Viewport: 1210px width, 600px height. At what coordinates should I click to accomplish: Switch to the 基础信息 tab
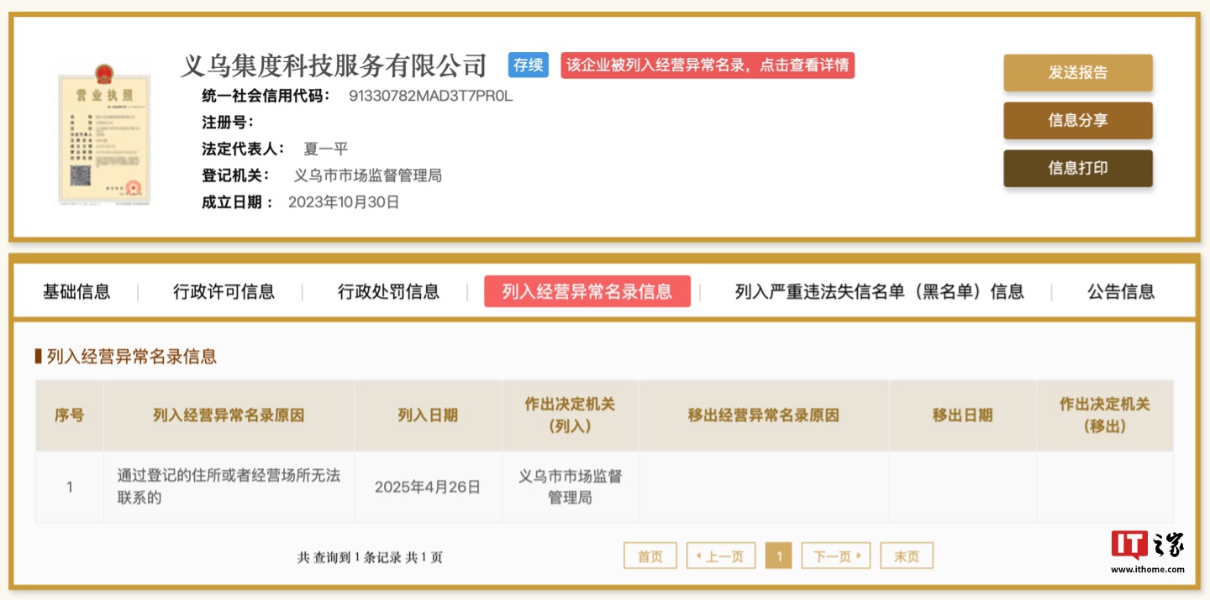click(x=76, y=292)
